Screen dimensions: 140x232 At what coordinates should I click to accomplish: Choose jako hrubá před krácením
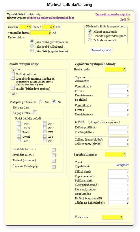click(x=32, y=42)
